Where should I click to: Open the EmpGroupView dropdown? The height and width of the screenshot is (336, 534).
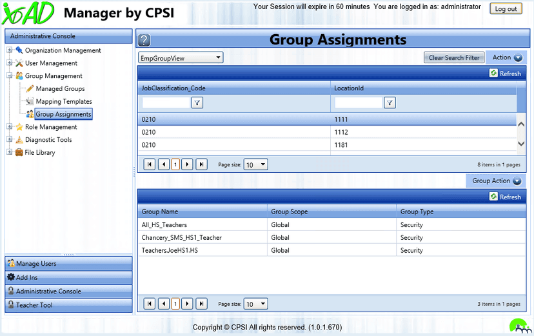[x=181, y=58]
